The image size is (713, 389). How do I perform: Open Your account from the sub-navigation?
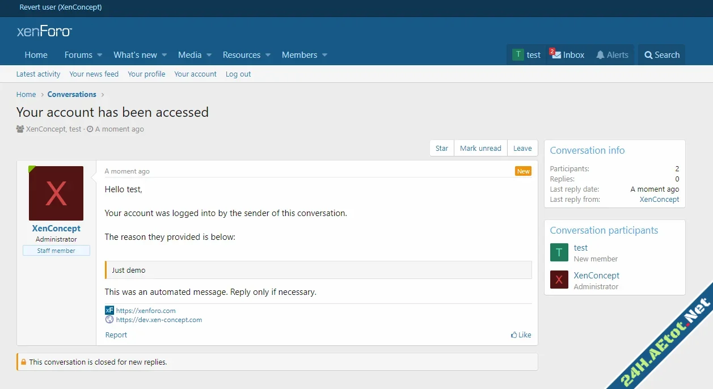(195, 74)
